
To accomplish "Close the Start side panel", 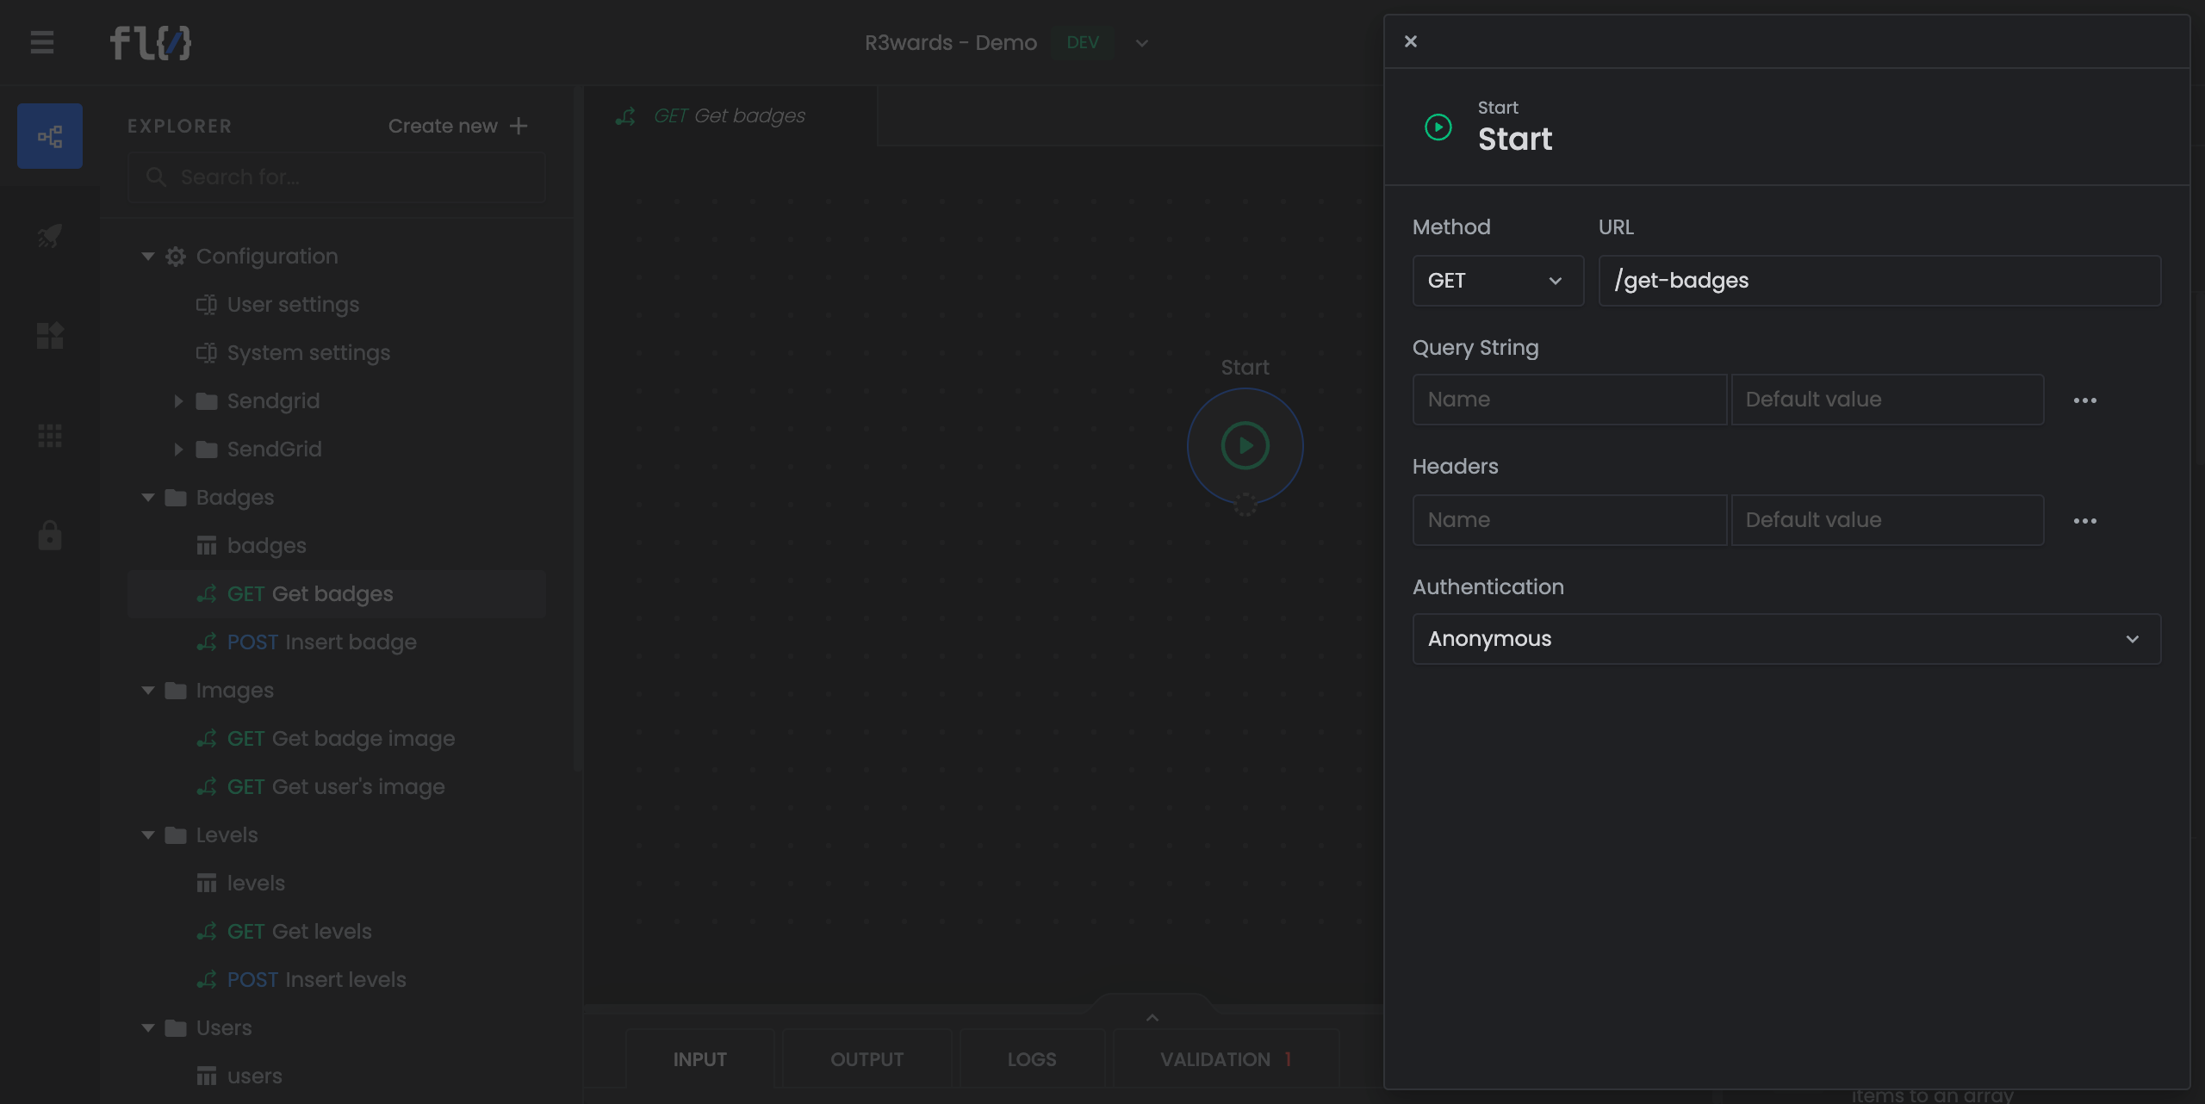I will [x=1411, y=41].
